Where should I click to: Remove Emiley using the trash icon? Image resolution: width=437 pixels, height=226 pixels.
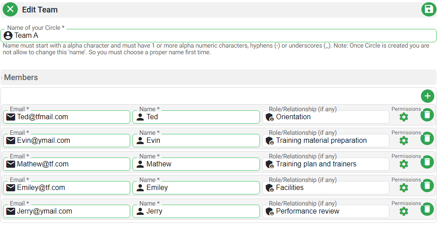click(427, 186)
